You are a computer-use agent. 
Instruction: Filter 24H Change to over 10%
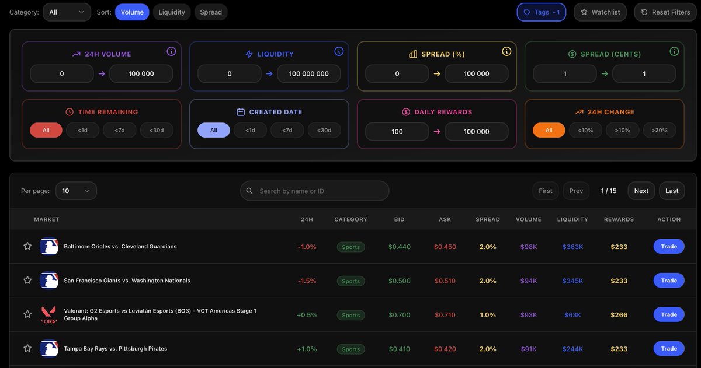point(623,131)
